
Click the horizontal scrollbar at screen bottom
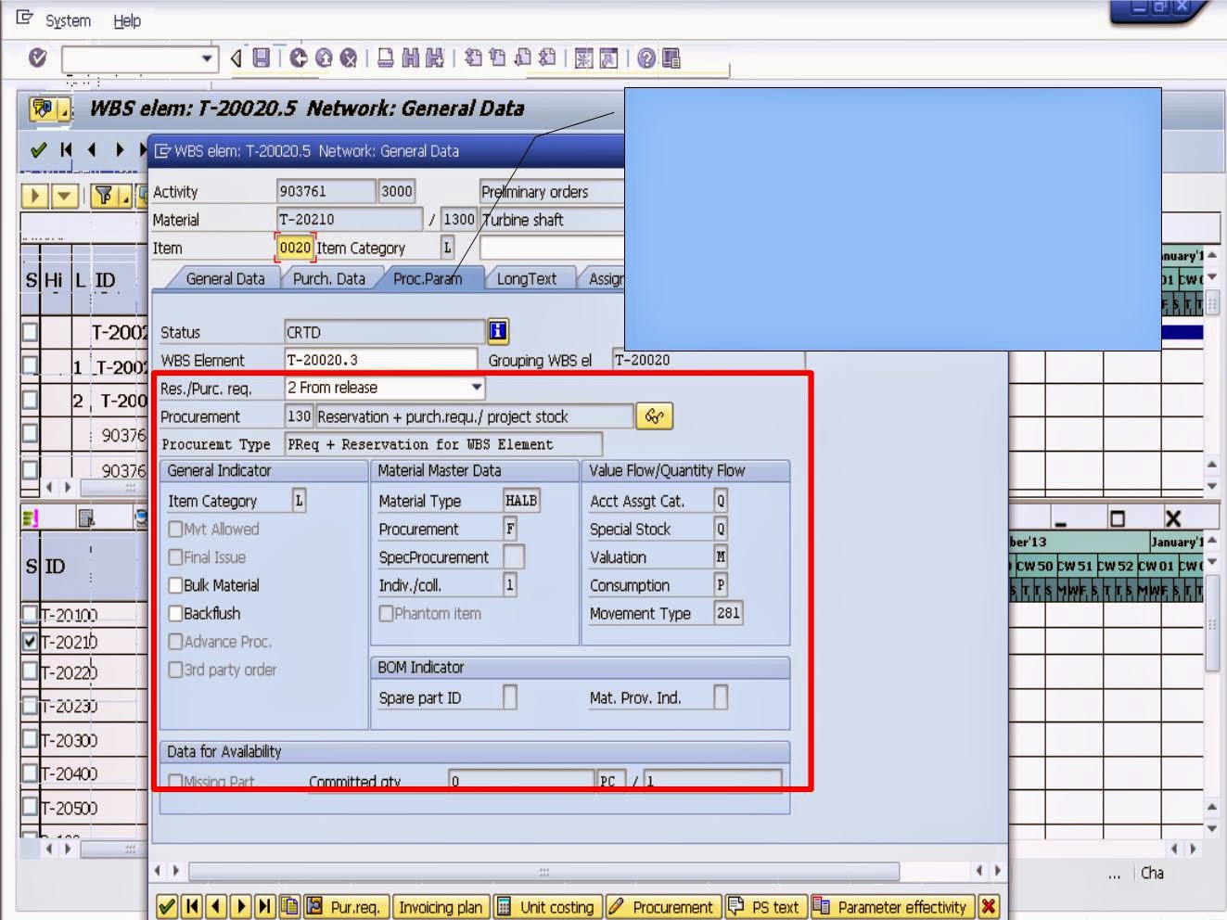point(543,871)
